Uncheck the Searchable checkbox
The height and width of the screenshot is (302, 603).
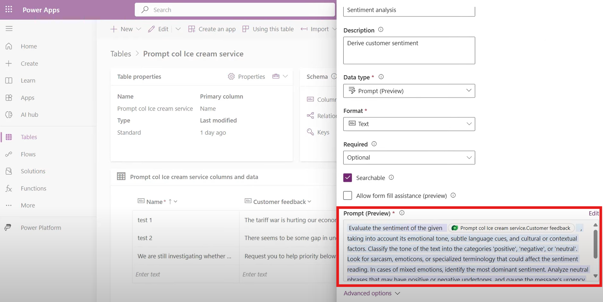coord(347,178)
